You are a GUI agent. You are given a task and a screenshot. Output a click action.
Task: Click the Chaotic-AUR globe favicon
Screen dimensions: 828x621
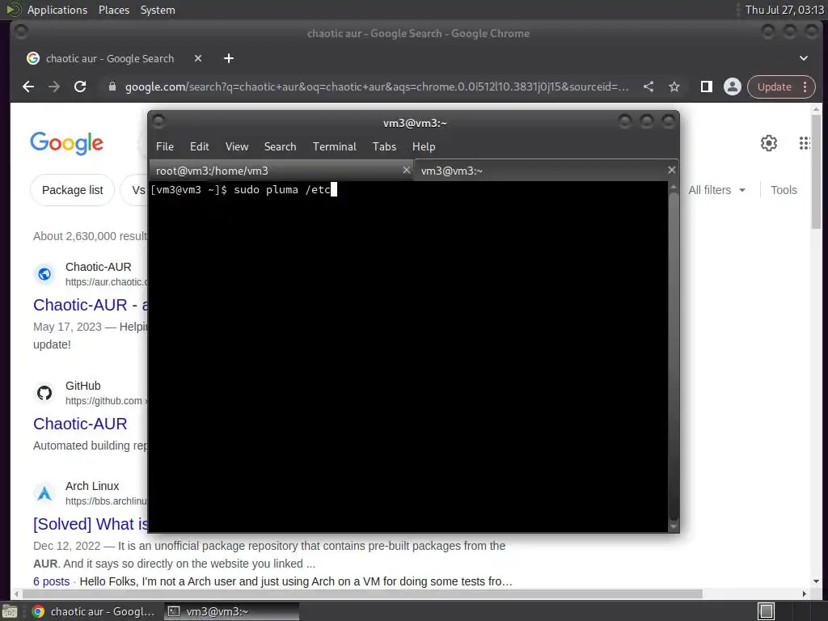[44, 274]
